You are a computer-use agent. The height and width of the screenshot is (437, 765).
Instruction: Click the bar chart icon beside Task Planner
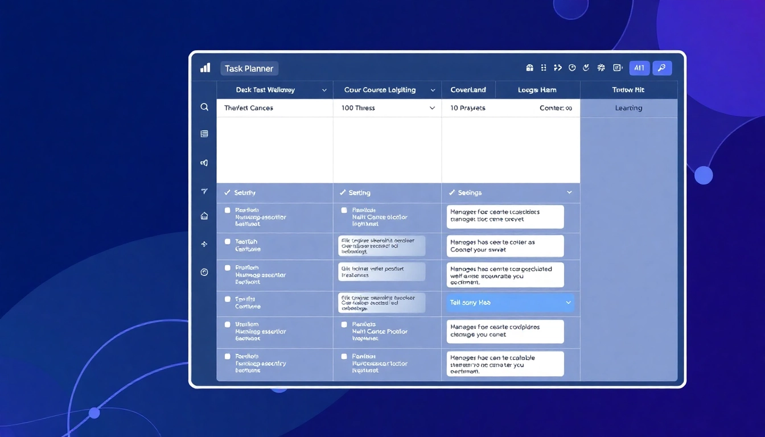pyautogui.click(x=204, y=67)
